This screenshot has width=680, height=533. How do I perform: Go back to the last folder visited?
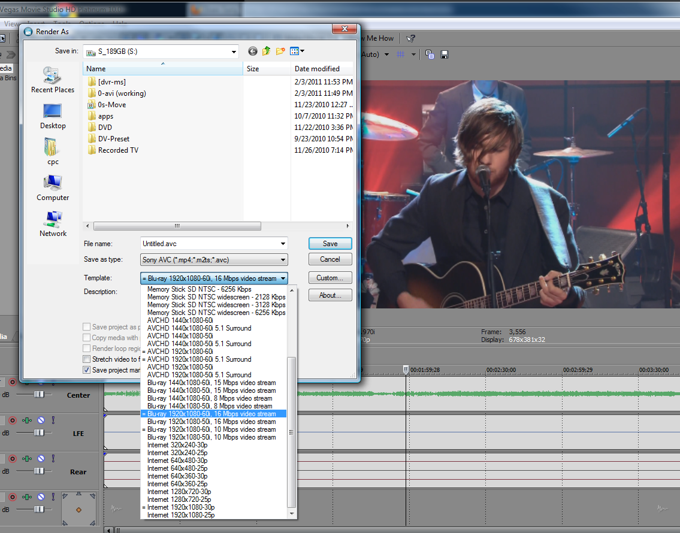point(252,52)
